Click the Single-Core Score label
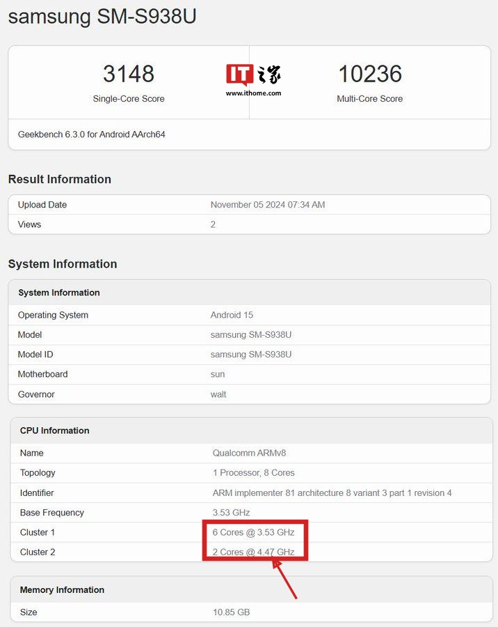498x627 pixels. click(129, 99)
